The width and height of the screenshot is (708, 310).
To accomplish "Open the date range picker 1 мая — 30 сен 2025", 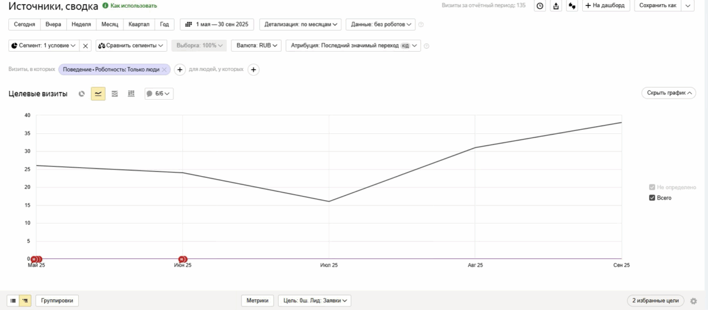I will click(x=217, y=25).
